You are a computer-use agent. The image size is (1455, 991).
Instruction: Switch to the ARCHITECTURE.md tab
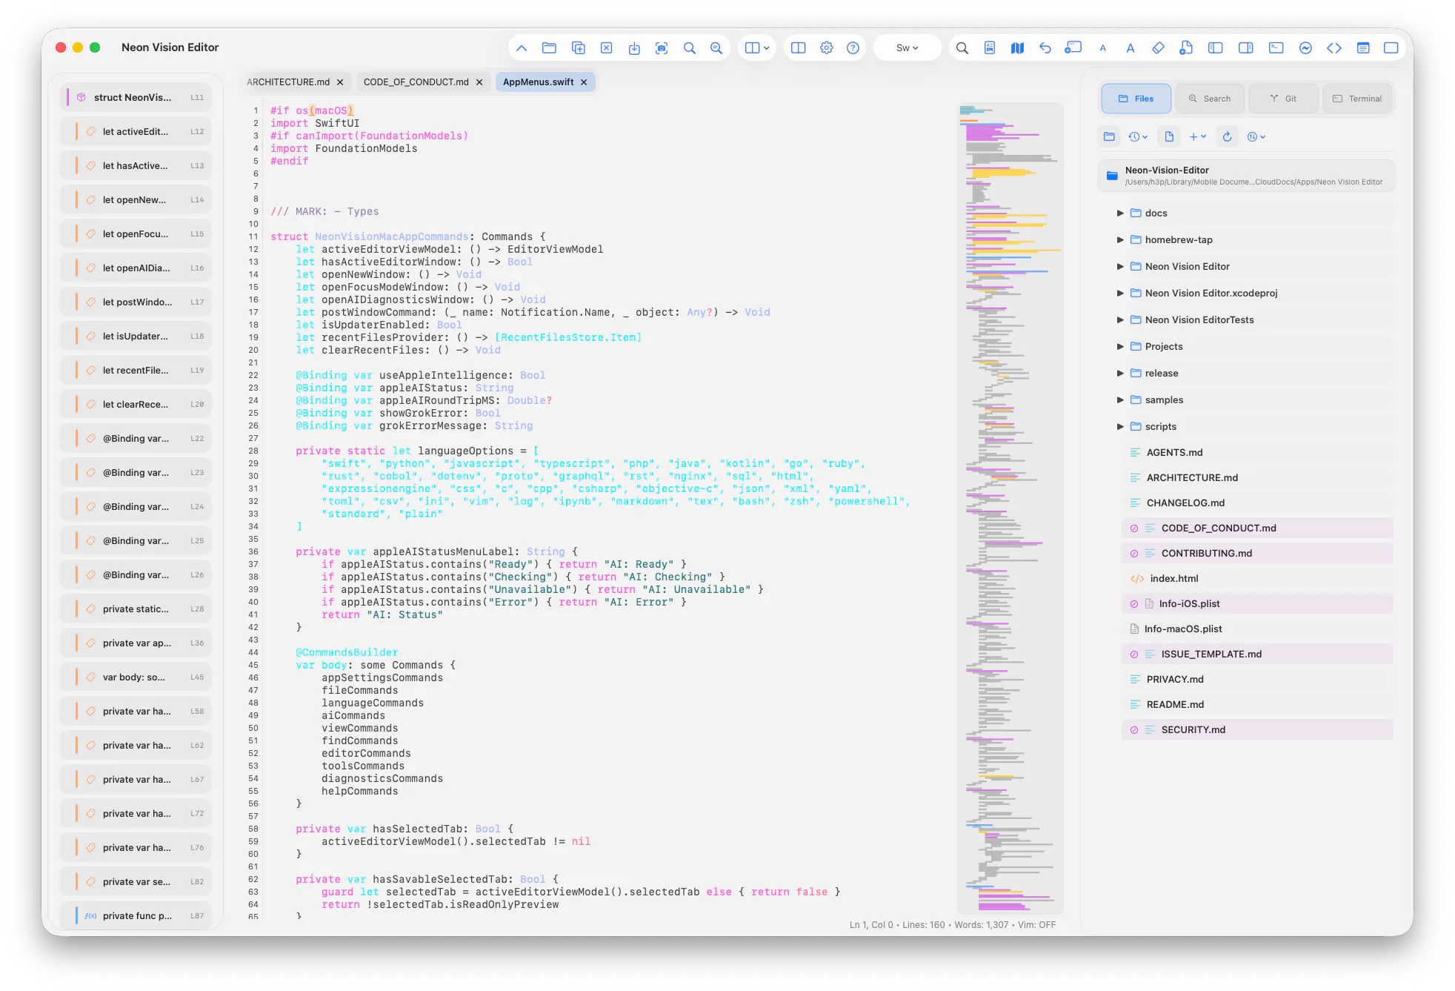[288, 82]
